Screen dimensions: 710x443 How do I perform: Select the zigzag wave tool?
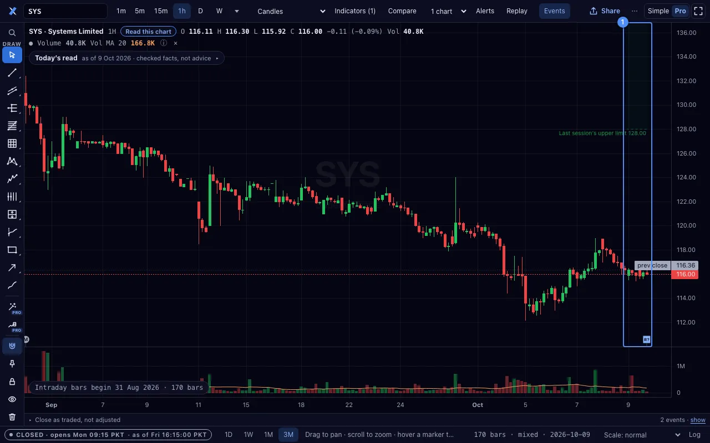(12, 179)
